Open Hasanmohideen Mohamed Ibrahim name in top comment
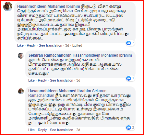144x135 pixels. click(49, 6)
